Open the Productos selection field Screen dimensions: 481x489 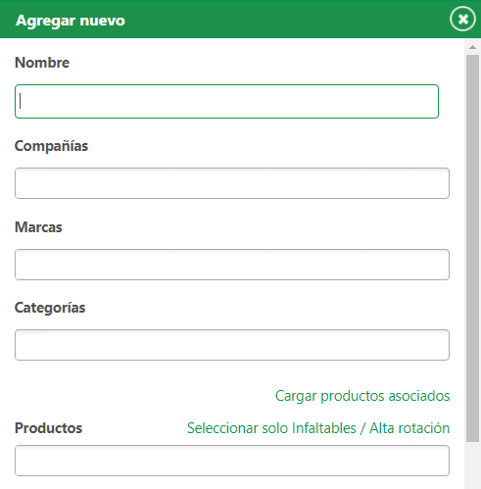coord(232,461)
